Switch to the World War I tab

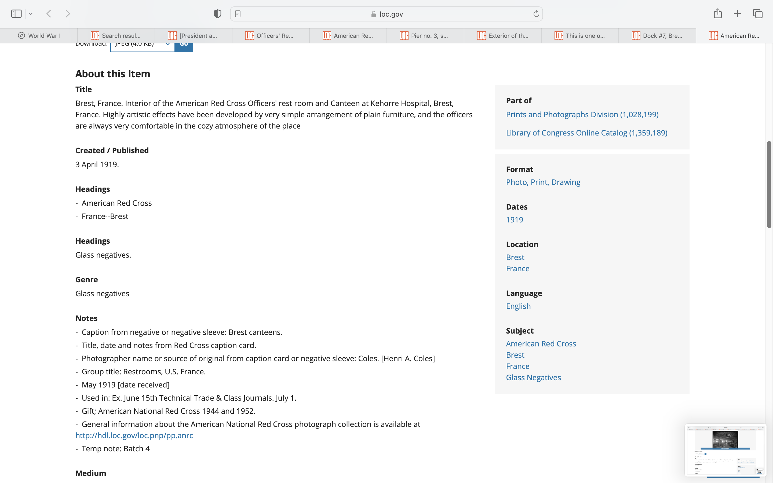(x=39, y=36)
